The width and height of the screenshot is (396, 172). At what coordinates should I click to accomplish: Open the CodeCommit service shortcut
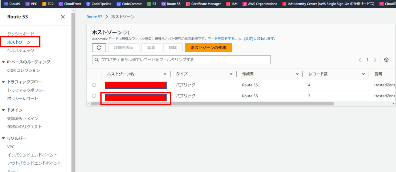click(x=129, y=4)
